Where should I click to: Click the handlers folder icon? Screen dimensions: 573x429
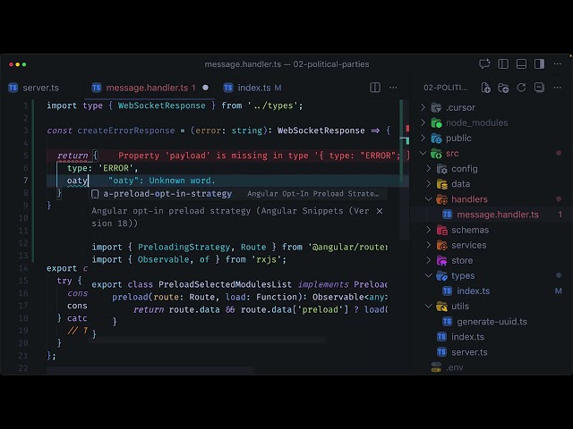click(441, 199)
